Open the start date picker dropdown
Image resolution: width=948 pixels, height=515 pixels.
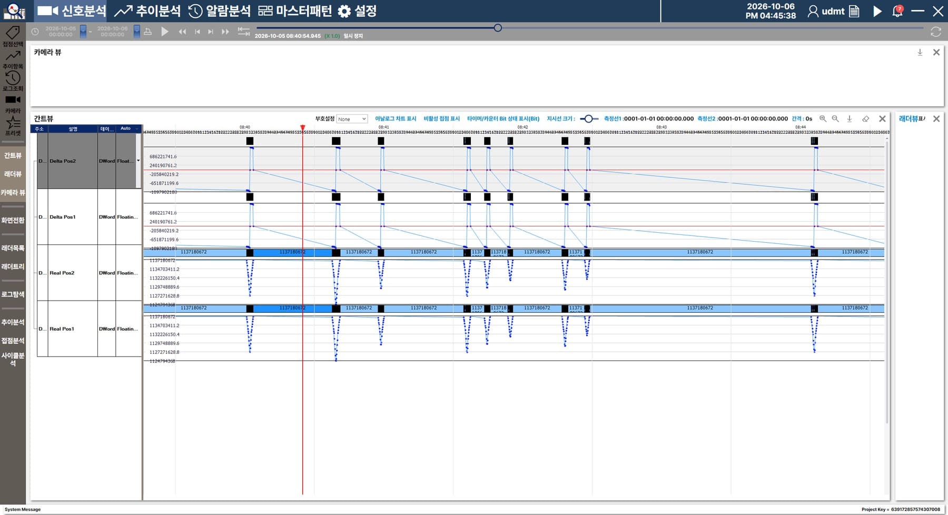[x=83, y=32]
